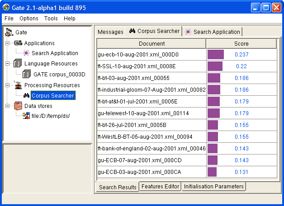Viewport: 284px width, 206px height.
Task: Click the Data stores icon
Action: [18, 106]
